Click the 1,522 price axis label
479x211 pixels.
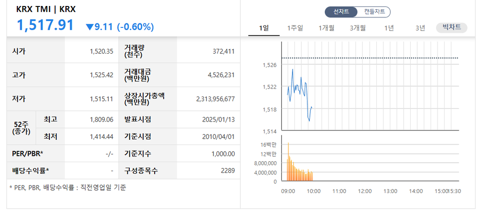click(x=269, y=87)
